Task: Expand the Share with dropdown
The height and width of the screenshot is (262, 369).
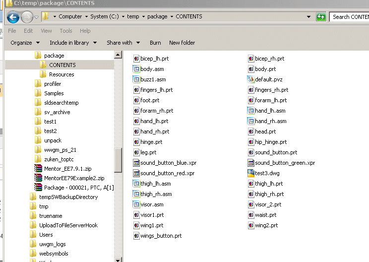Action: point(138,43)
